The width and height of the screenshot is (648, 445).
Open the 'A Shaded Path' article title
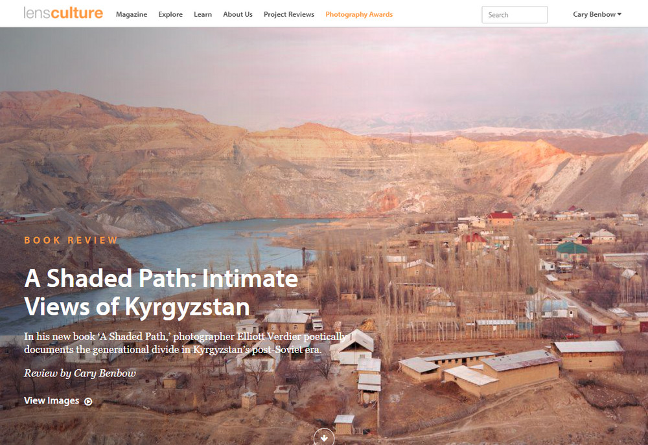[161, 292]
